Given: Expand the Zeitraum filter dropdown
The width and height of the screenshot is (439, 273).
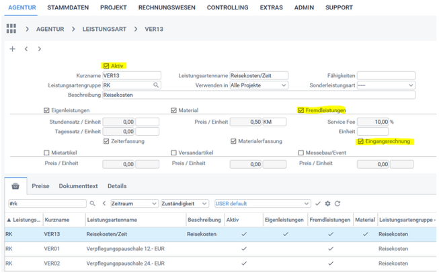Looking at the screenshot, I should point(134,203).
